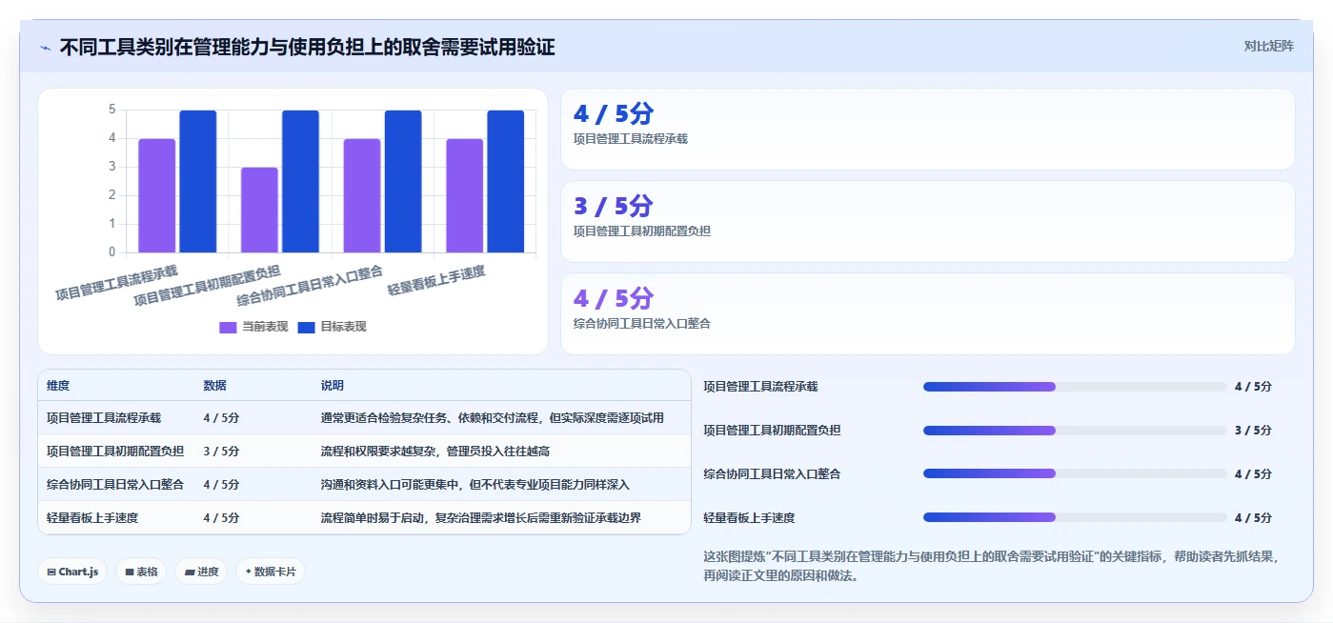Click the Chart.js tag chip
This screenshot has width=1333, height=623.
click(x=72, y=572)
